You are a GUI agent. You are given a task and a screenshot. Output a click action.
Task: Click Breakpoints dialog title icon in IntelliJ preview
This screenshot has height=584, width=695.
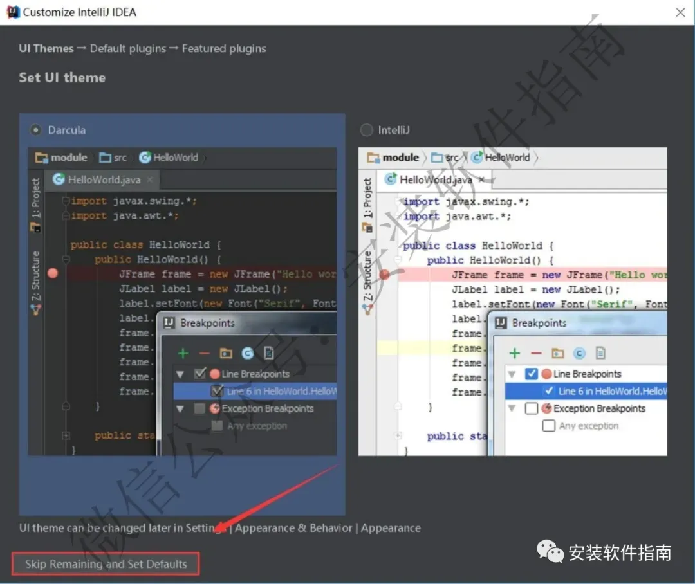pos(501,323)
